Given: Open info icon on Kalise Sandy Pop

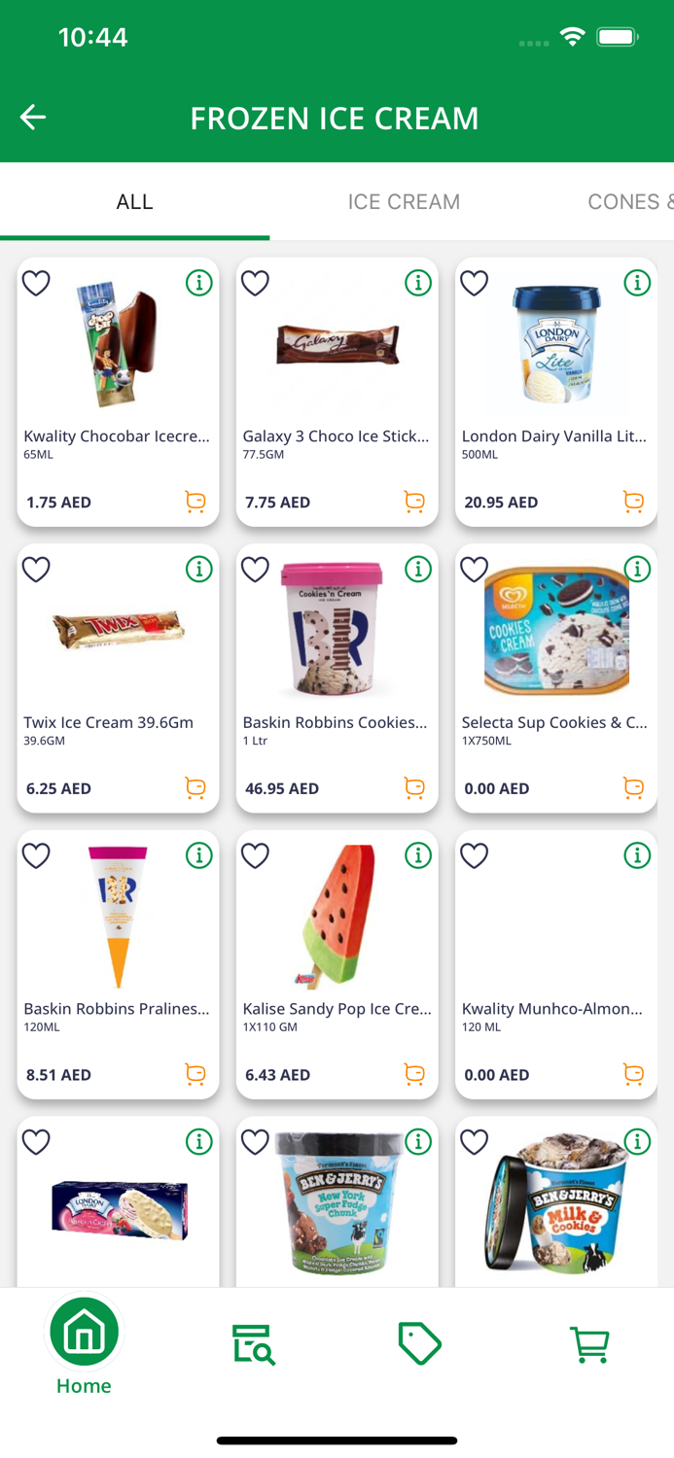Looking at the screenshot, I should click(418, 855).
